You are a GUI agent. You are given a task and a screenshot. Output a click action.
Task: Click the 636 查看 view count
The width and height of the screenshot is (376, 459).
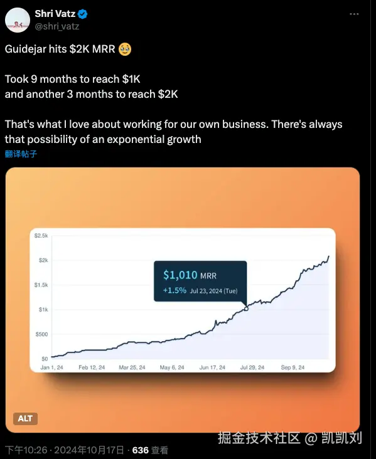click(x=150, y=450)
